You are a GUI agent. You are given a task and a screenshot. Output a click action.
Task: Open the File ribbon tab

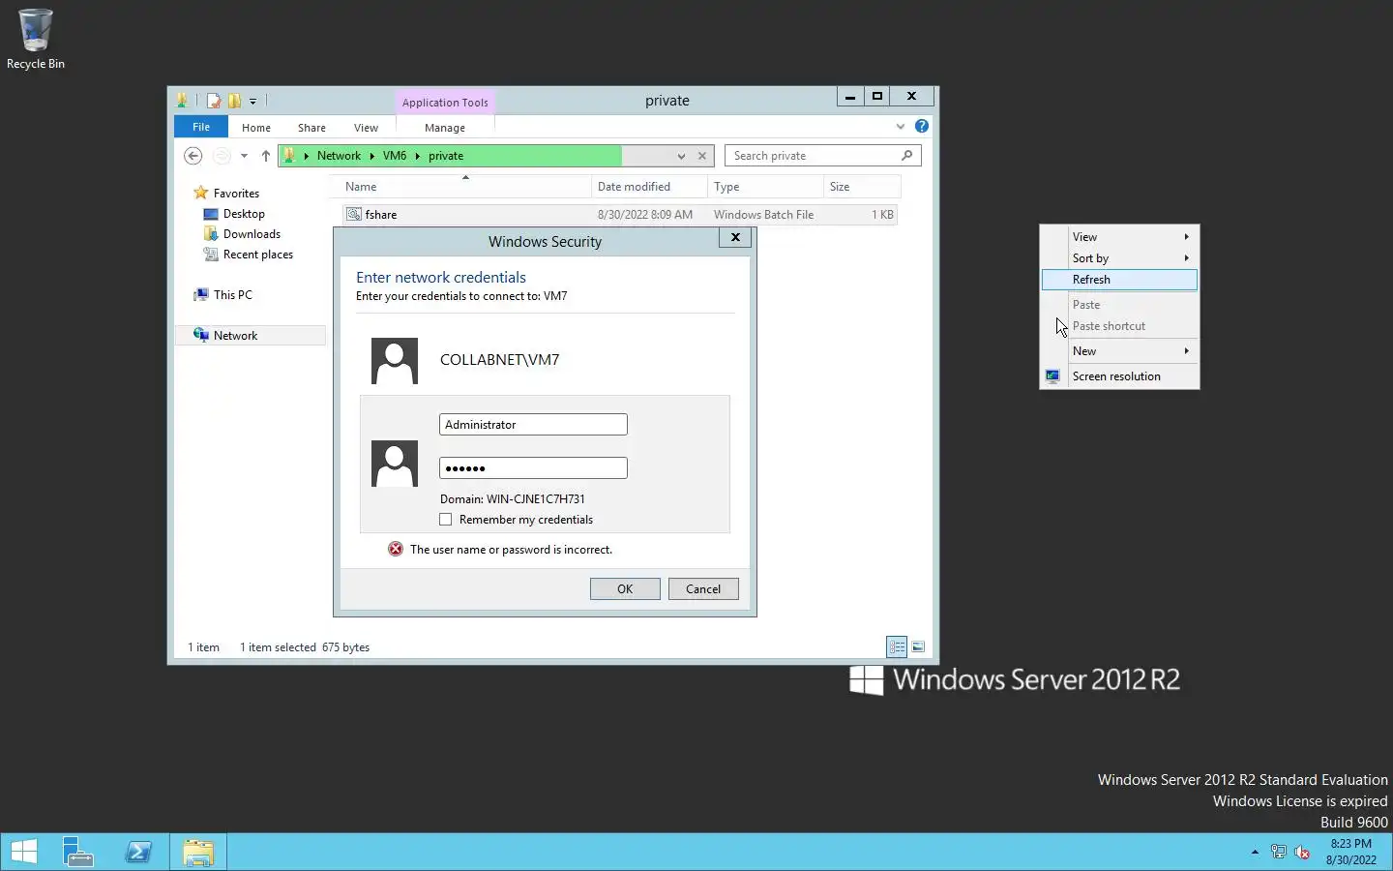click(201, 127)
